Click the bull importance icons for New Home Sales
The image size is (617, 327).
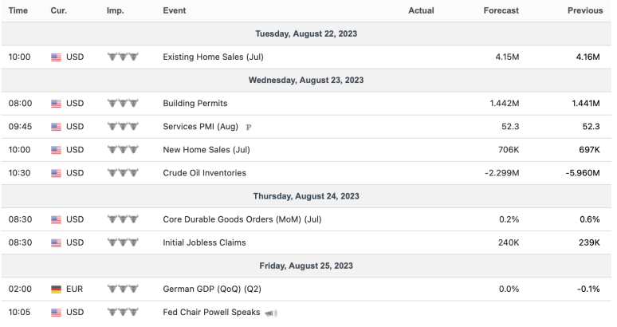coord(122,150)
